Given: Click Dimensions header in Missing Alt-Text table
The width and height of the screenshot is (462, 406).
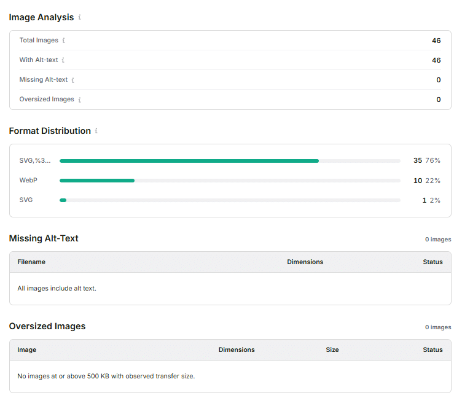Looking at the screenshot, I should [305, 262].
